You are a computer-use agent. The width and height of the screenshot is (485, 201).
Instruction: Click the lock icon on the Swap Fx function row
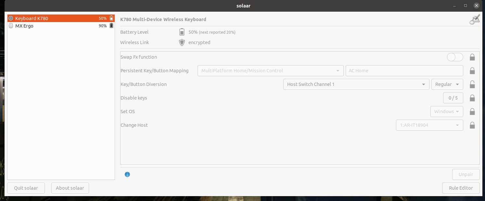[x=472, y=57]
